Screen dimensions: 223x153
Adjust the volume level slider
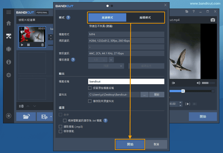click(208, 83)
